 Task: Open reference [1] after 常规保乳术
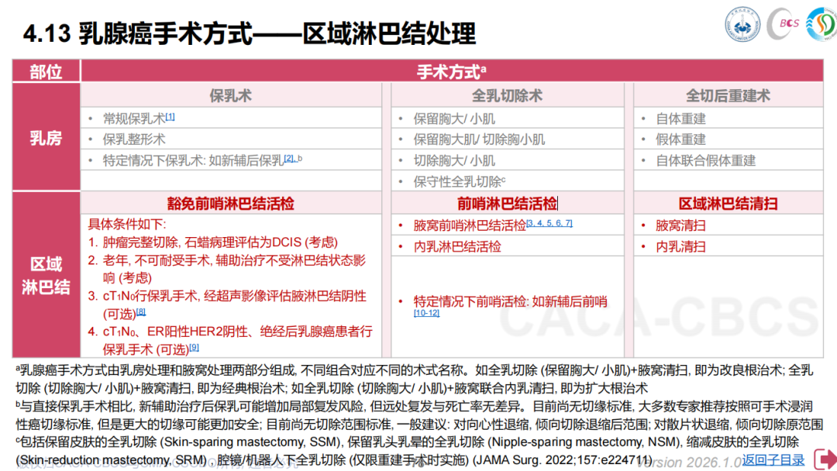pyautogui.click(x=170, y=117)
